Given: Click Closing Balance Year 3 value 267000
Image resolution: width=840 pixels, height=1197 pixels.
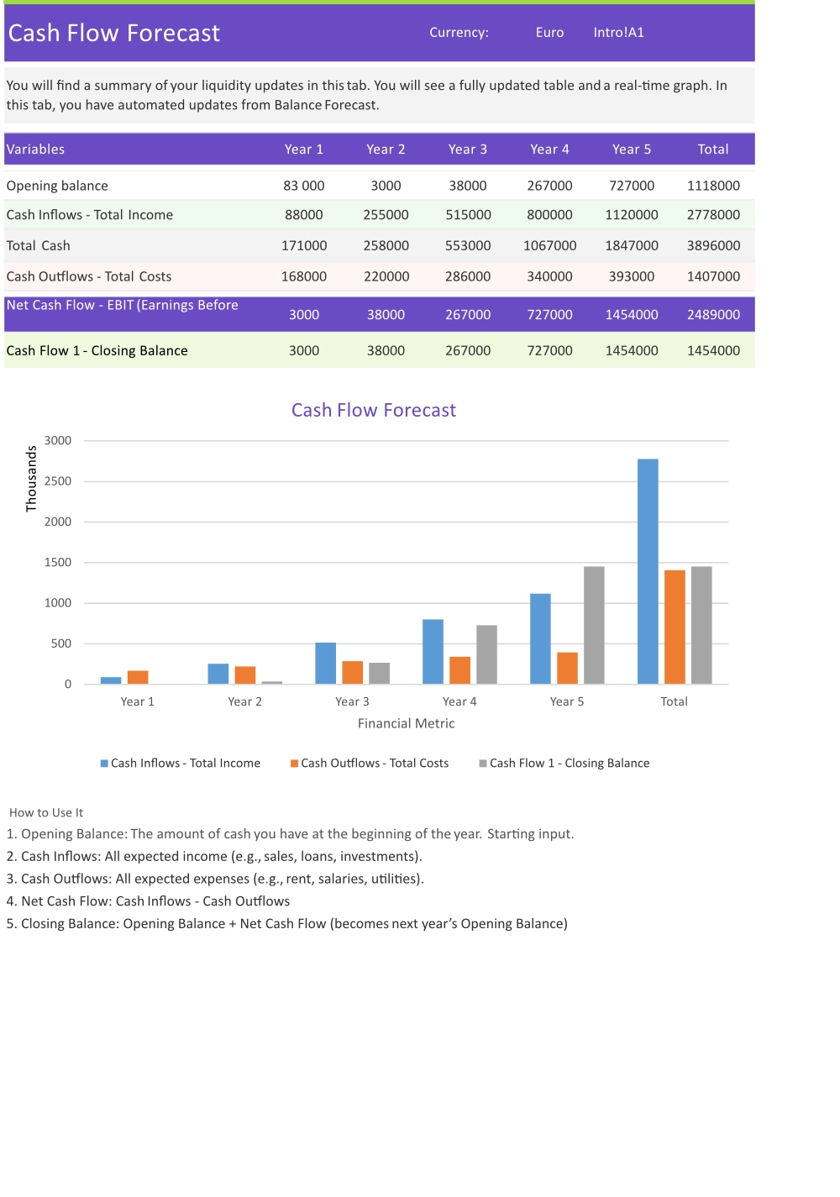Looking at the screenshot, I should point(468,350).
